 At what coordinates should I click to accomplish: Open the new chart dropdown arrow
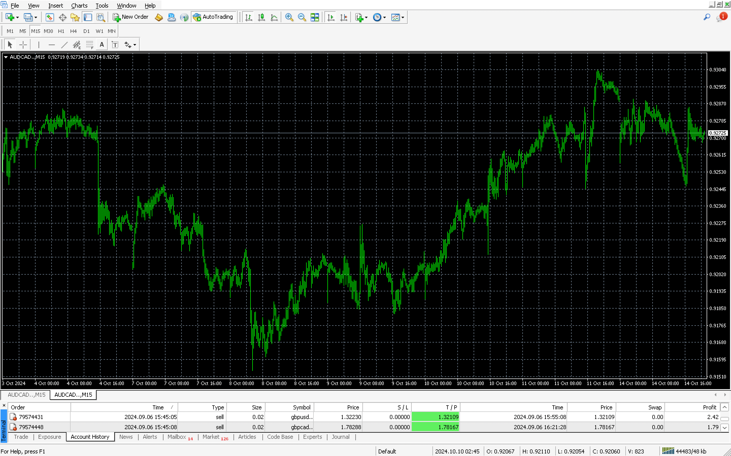click(18, 17)
